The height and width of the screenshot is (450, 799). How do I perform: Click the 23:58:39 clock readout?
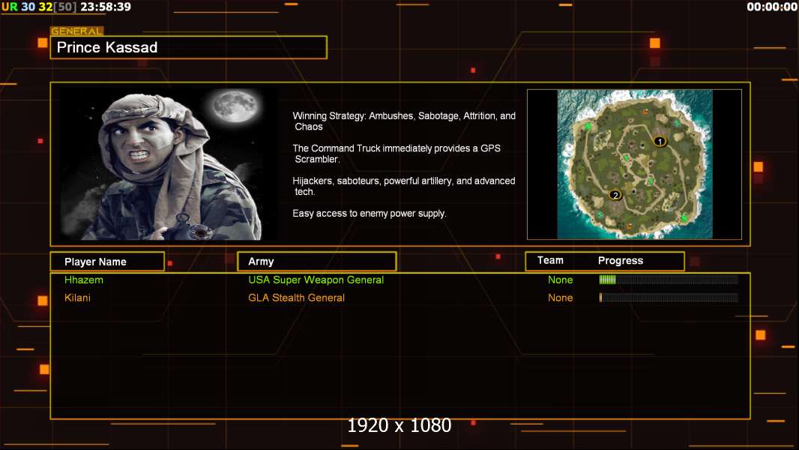[x=106, y=7]
